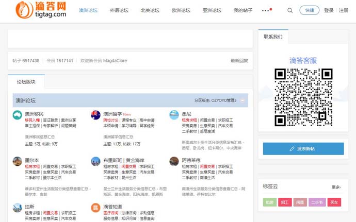Switch to the 北美论坛 menu item
The height and width of the screenshot is (222, 356).
[x=150, y=10]
